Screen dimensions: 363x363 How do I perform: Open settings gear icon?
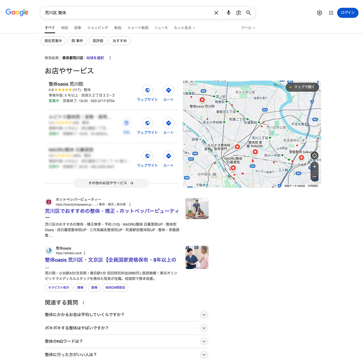(319, 13)
